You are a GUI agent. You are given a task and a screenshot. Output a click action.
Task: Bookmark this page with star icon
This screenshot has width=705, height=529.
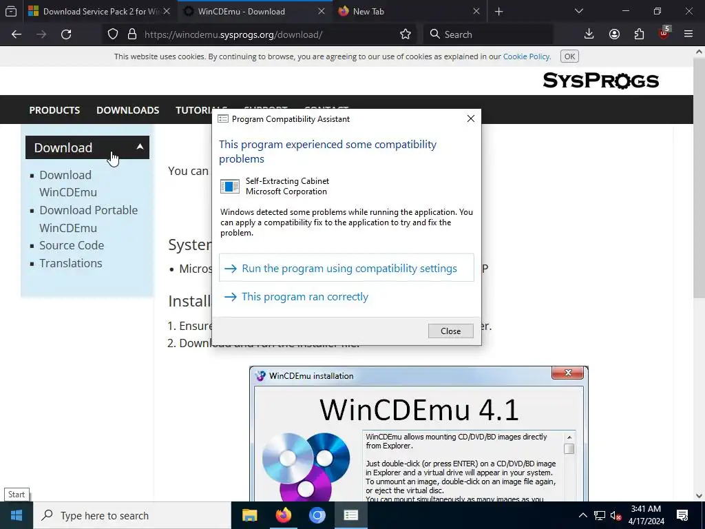pos(405,34)
